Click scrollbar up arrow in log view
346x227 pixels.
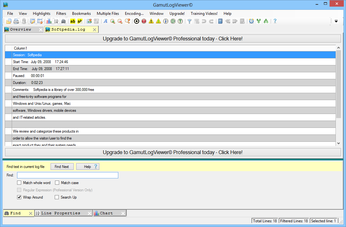coord(339,48)
